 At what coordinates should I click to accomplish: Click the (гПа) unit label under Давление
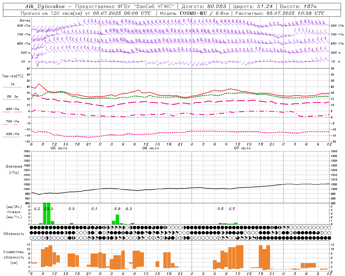tap(14, 172)
